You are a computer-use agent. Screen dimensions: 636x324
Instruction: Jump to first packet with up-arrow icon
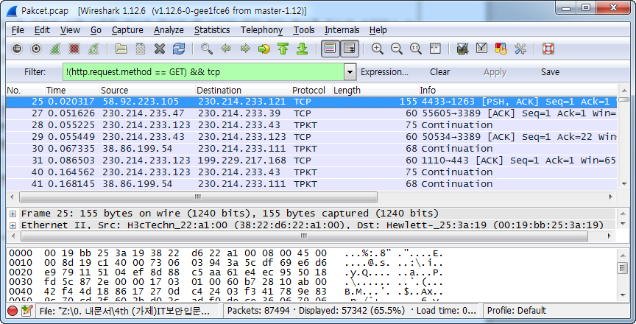click(x=283, y=49)
